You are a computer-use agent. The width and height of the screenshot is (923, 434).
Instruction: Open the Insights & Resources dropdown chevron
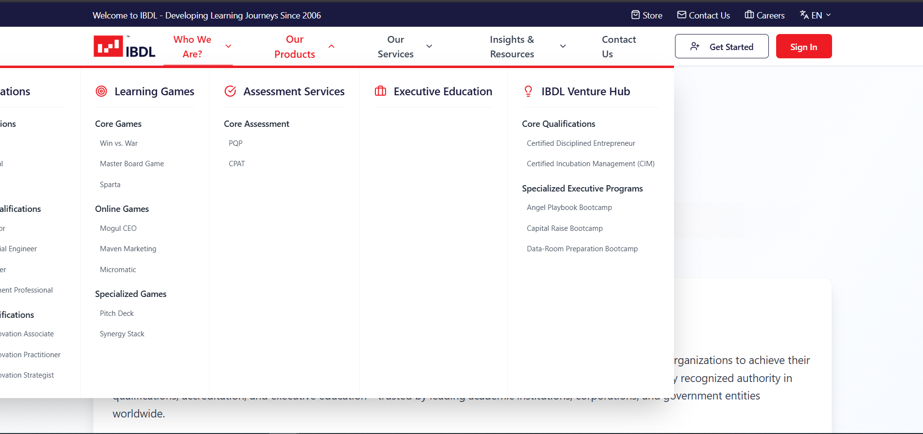point(563,47)
